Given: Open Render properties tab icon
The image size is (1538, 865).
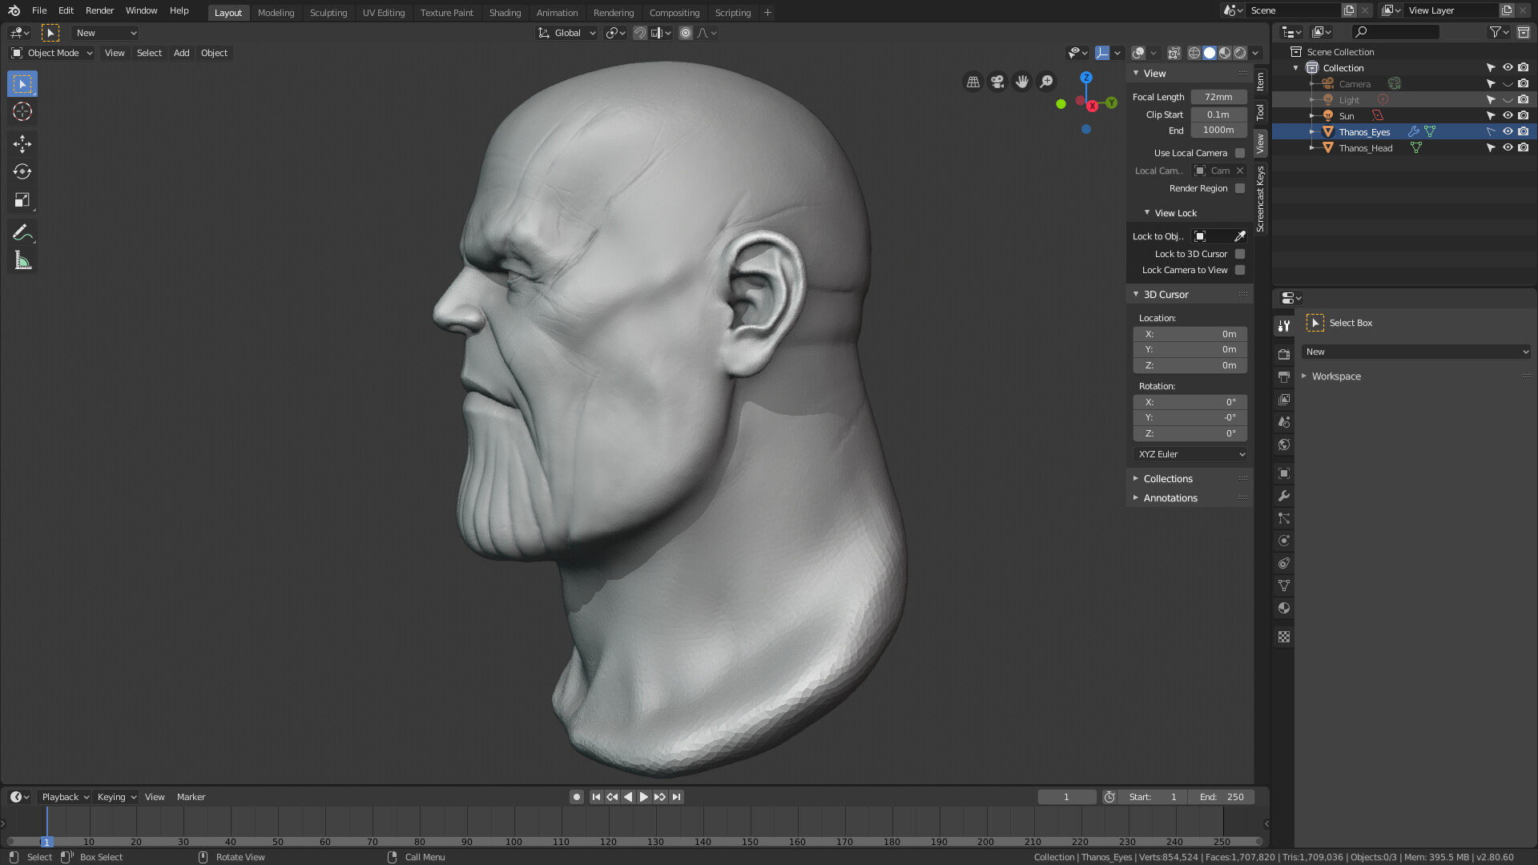Looking at the screenshot, I should pos(1284,354).
